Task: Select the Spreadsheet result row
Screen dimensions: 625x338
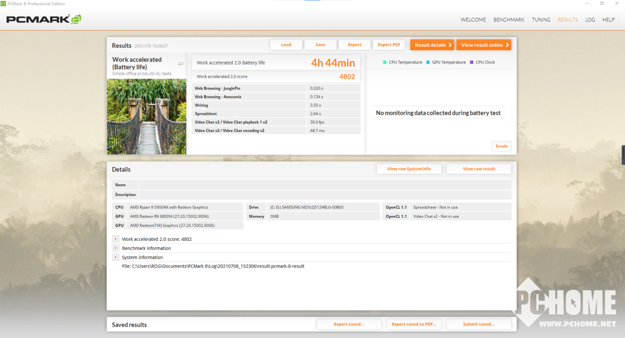Action: click(276, 113)
